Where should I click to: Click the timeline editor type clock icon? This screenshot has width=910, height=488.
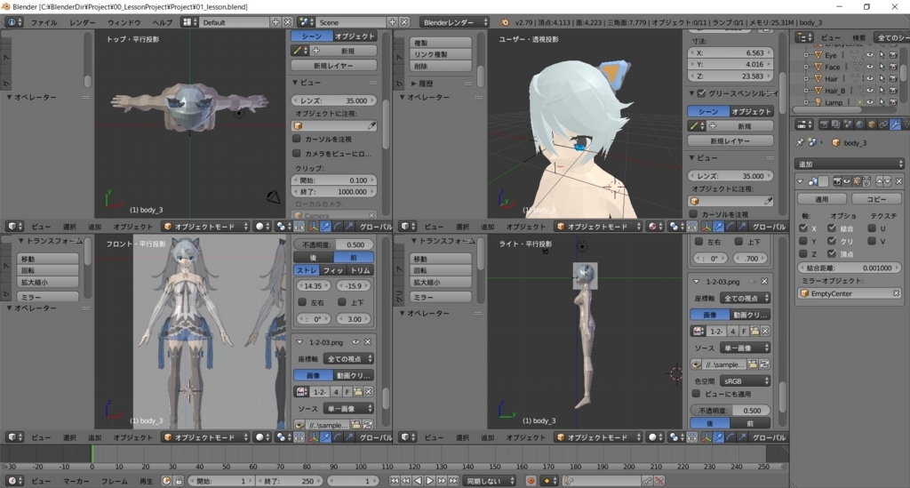pos(14,481)
